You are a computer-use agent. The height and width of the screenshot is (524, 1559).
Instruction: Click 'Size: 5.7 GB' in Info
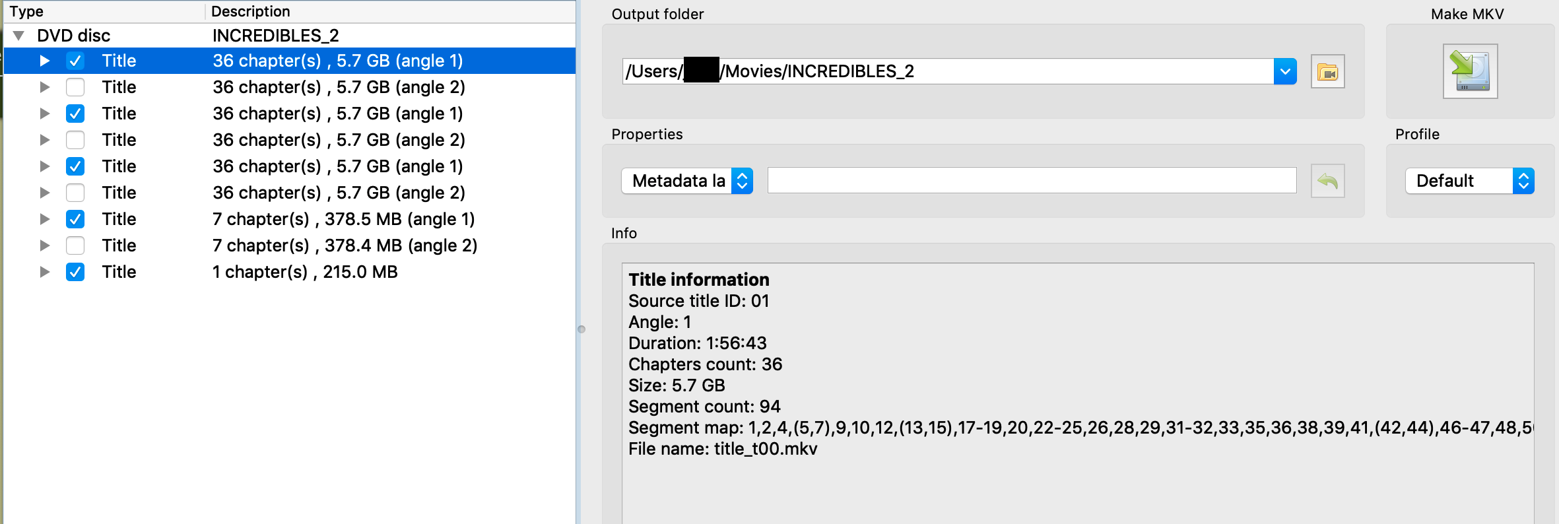[677, 385]
